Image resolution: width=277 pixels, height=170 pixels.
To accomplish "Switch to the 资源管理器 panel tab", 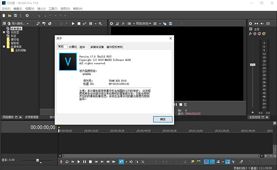I will click(31, 117).
